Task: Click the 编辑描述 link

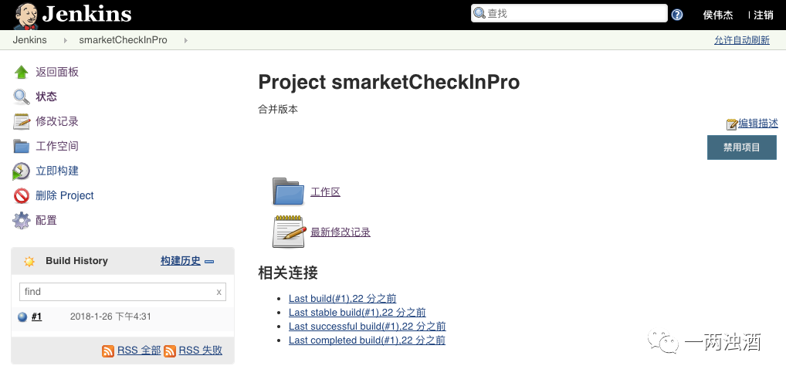Action: point(758,124)
